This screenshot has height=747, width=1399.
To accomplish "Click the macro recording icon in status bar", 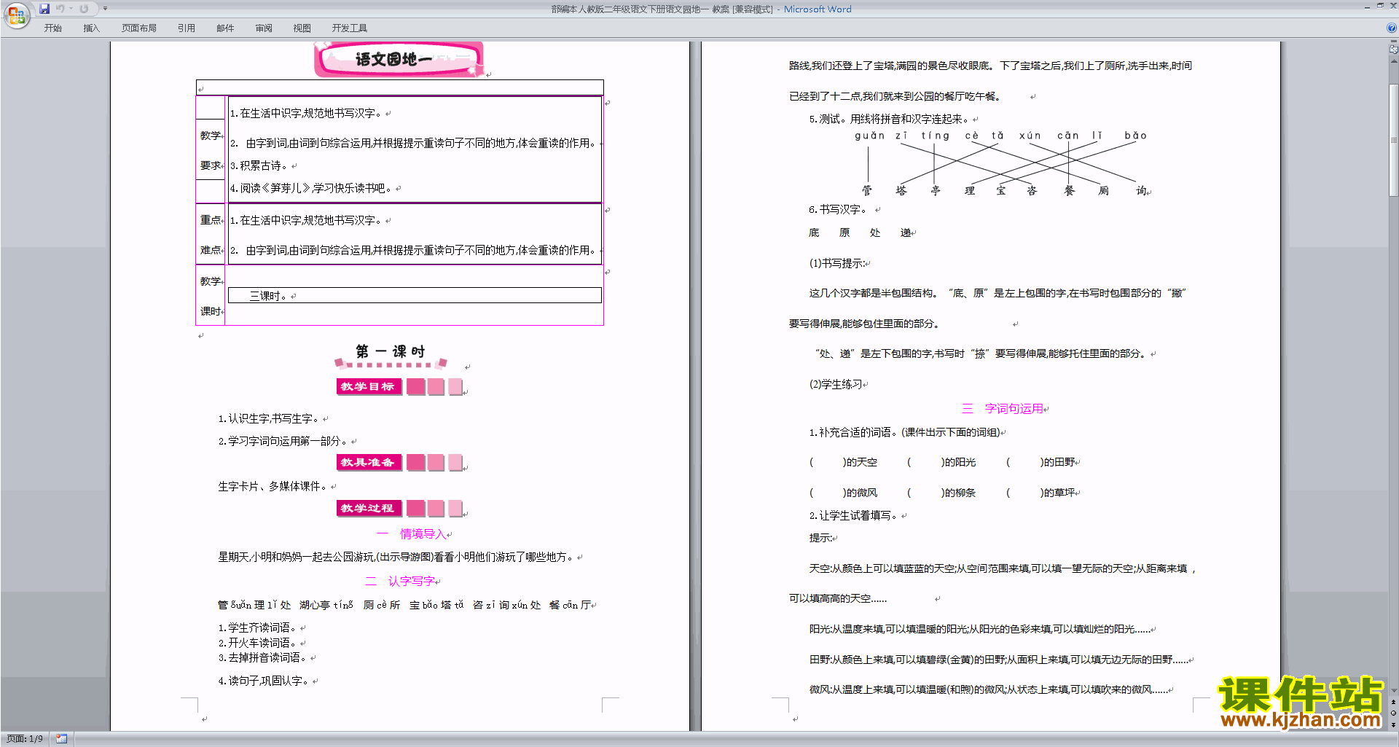I will pos(62,739).
